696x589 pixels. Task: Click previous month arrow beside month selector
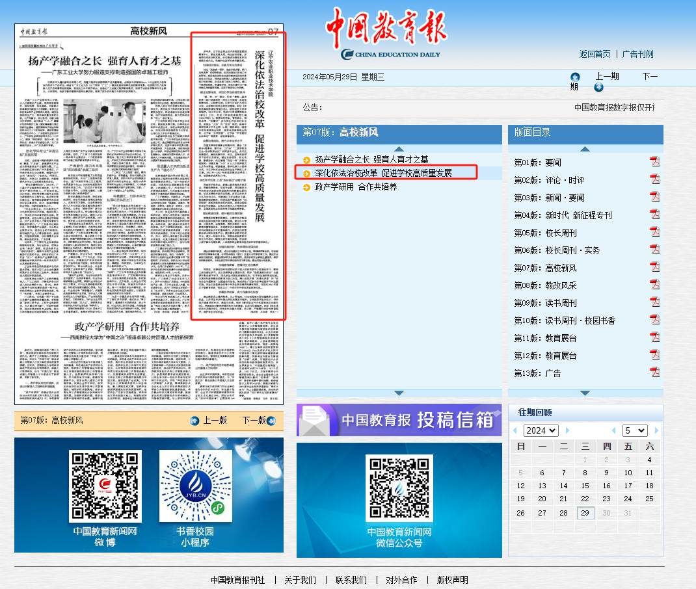coord(613,430)
